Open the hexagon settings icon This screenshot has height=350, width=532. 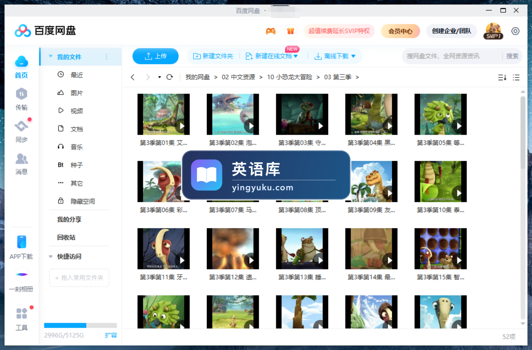516,31
